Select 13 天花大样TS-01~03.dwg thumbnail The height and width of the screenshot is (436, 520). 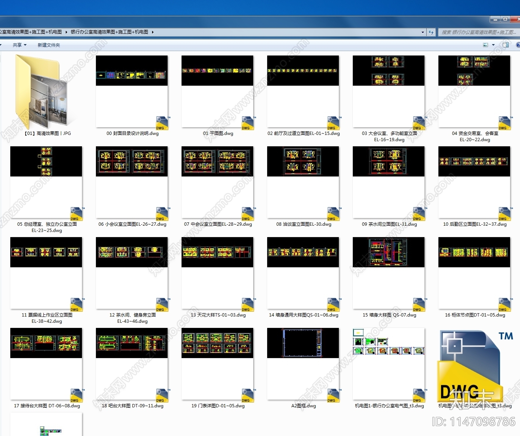point(217,273)
